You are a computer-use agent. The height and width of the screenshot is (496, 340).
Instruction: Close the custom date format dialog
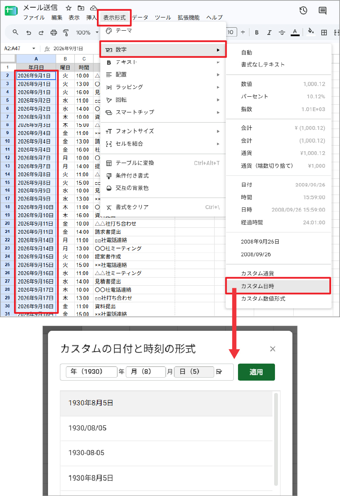click(x=273, y=349)
